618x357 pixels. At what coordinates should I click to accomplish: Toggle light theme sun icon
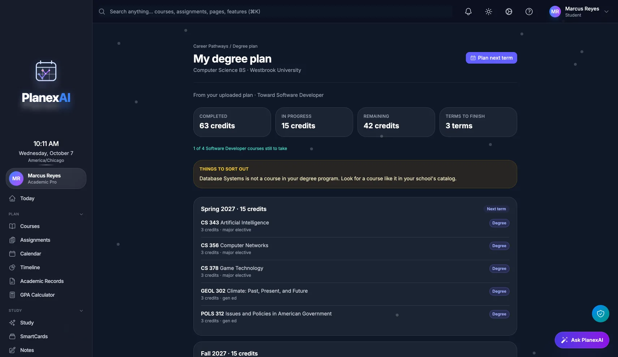click(x=489, y=12)
